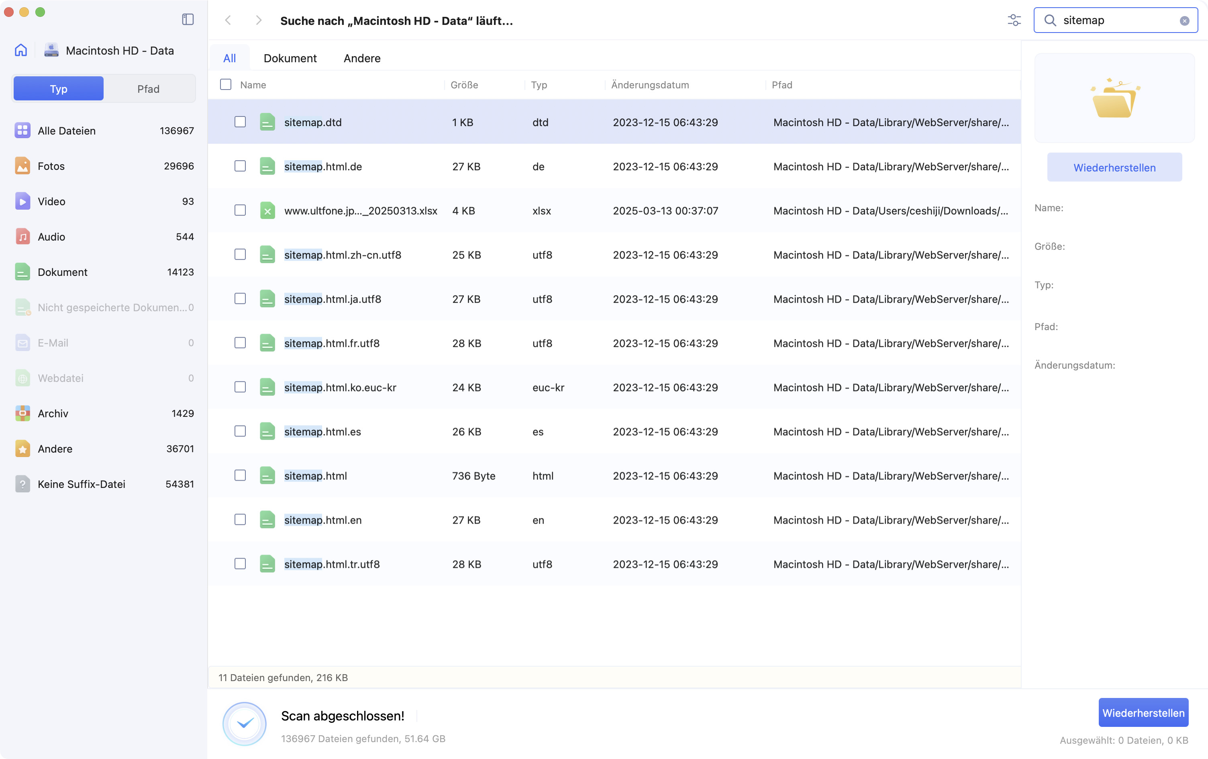Clear the search field with X icon
The width and height of the screenshot is (1208, 759).
pos(1184,20)
